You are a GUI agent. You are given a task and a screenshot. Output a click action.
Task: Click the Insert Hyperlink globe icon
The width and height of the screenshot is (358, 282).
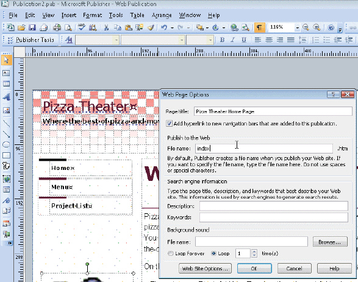point(234,27)
